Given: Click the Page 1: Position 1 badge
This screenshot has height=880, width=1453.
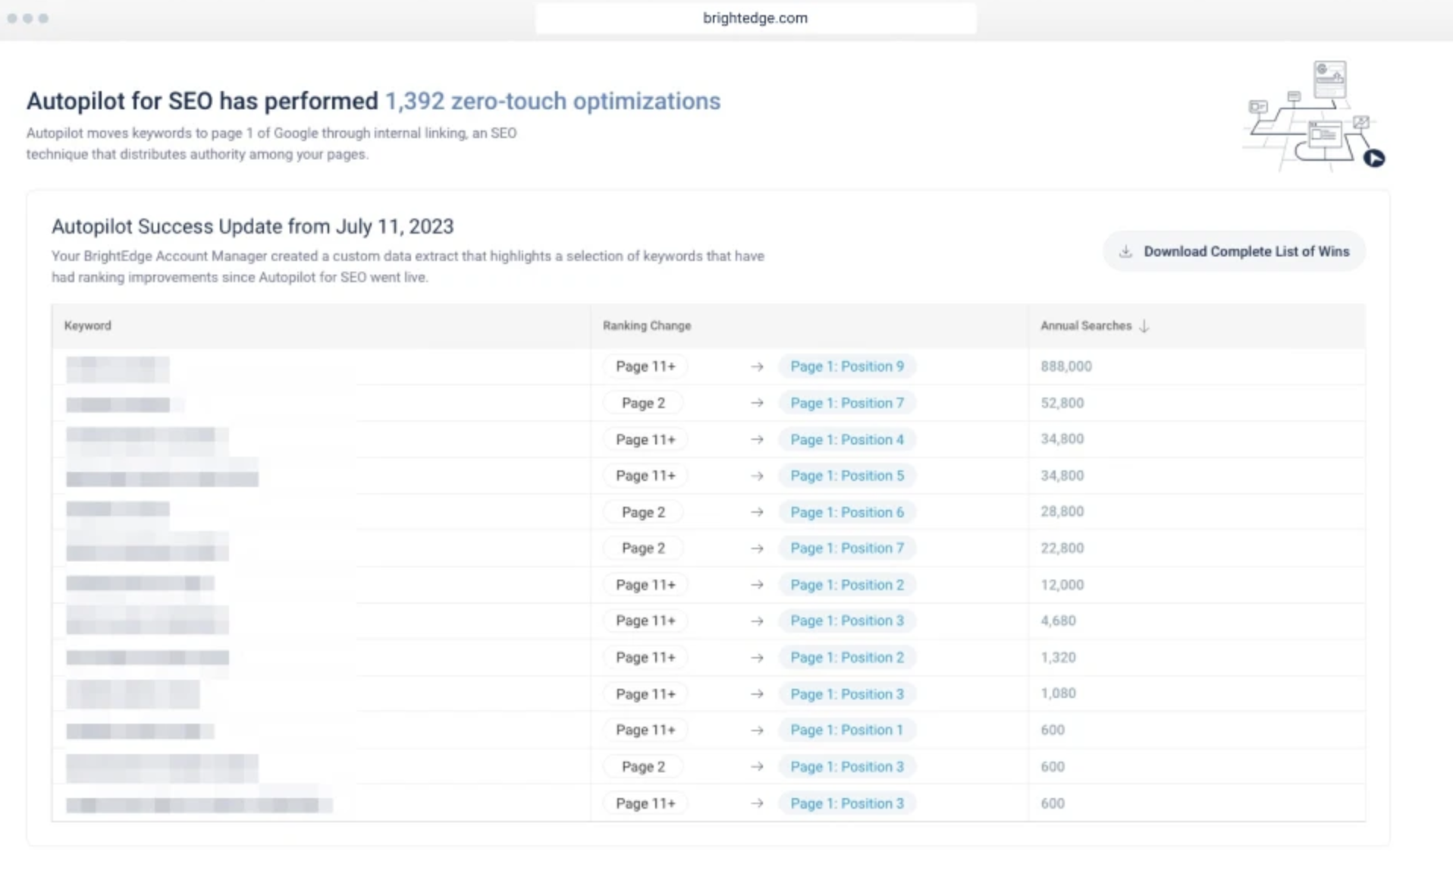Looking at the screenshot, I should click(846, 730).
